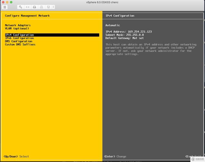
Task: Click the hard disk toolbar icon
Action: 34,7
